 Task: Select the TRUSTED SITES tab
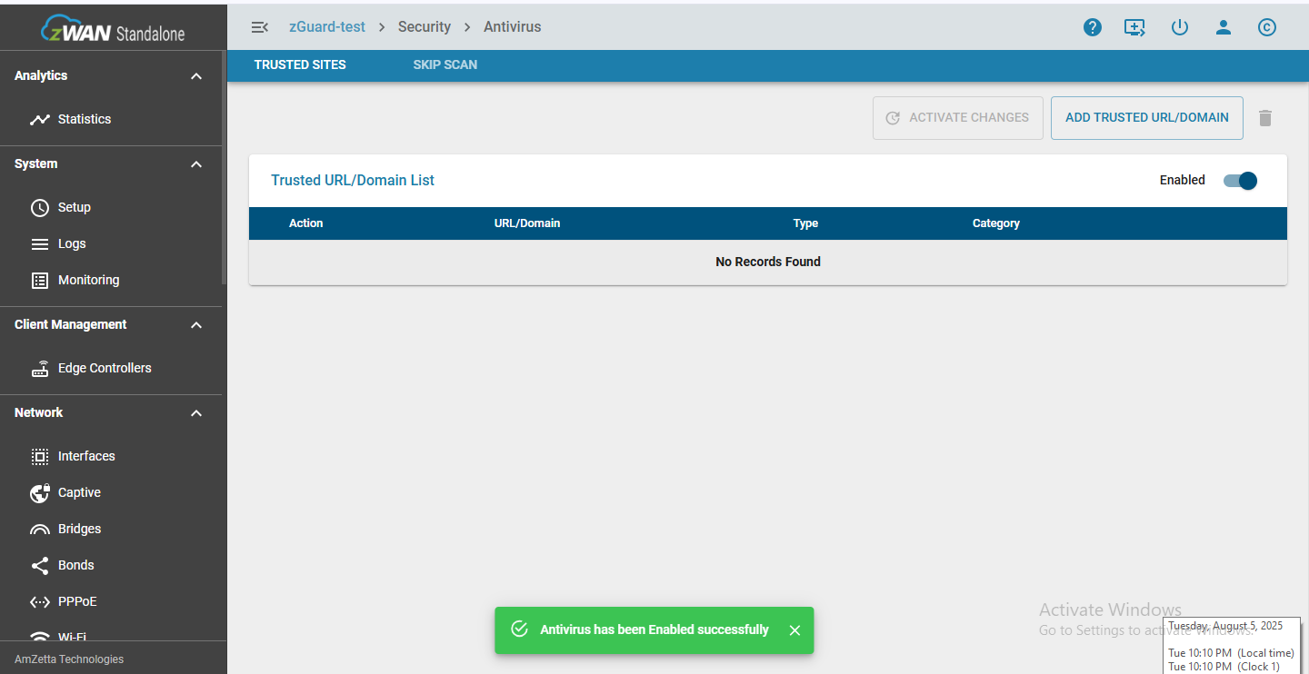(300, 64)
